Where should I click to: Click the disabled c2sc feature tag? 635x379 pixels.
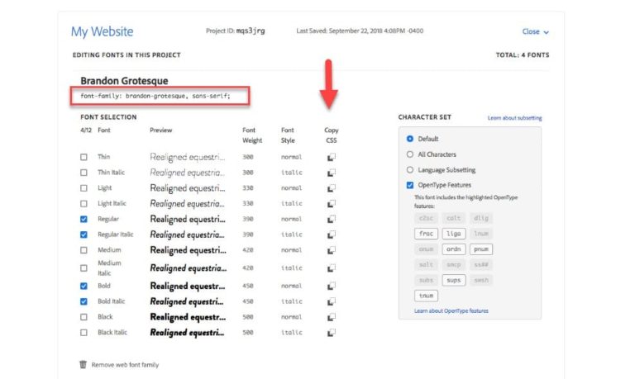tap(426, 219)
